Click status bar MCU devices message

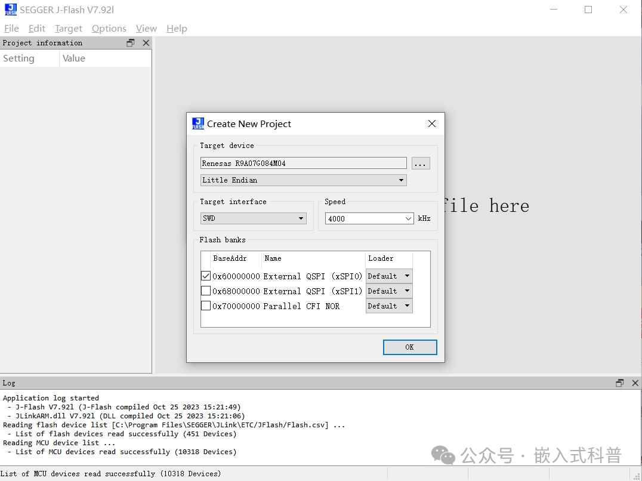click(x=110, y=474)
